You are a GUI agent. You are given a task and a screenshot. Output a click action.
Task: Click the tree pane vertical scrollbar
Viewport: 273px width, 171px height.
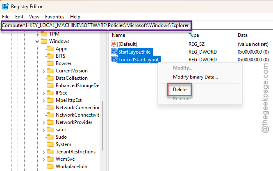point(103,126)
